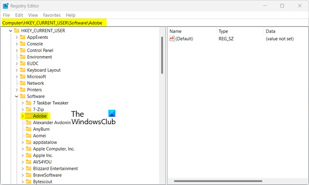Image resolution: width=309 pixels, height=185 pixels.
Task: Click the Software folder icon
Action: click(23, 96)
